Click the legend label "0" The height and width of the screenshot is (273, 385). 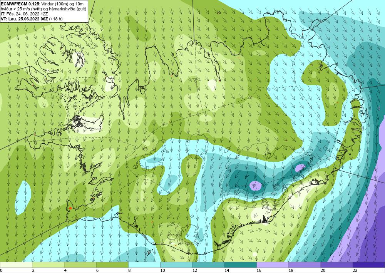tap(2, 270)
